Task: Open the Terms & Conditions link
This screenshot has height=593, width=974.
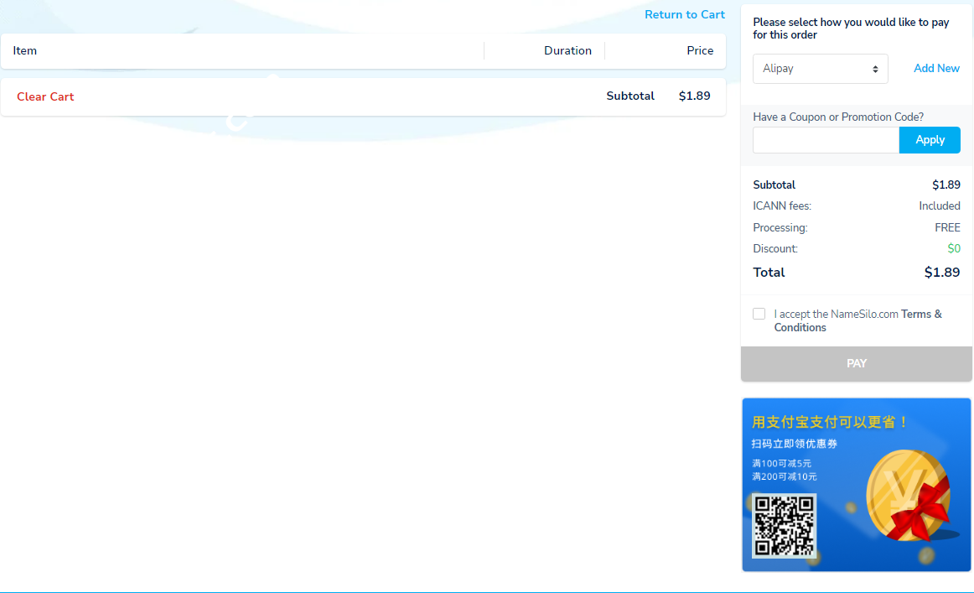Action: pyautogui.click(x=920, y=315)
